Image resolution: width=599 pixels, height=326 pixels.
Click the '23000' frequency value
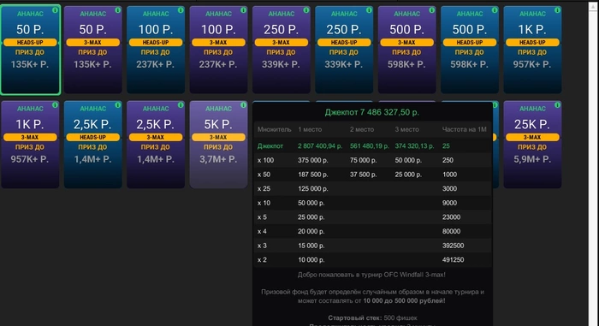pyautogui.click(x=451, y=217)
